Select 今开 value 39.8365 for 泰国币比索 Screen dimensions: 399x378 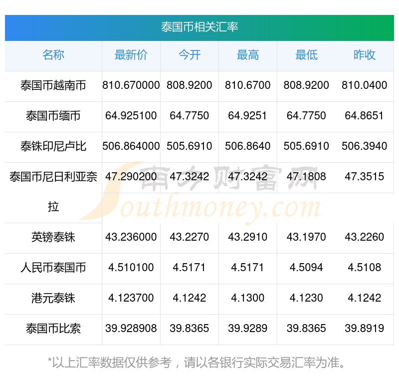pyautogui.click(x=190, y=329)
